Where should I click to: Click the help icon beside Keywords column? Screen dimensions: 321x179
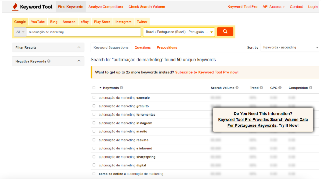(x=122, y=88)
